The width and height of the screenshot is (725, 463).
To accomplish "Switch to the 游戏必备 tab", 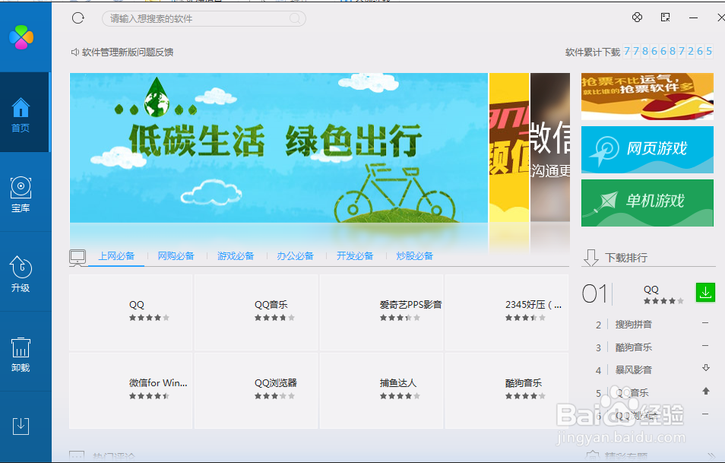I will 235,256.
